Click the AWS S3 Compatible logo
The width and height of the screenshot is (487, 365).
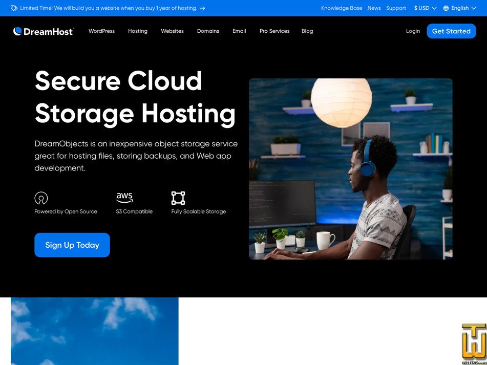pos(124,197)
